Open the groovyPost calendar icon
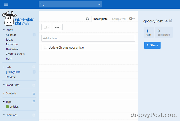The image size is (180, 121). pyautogui.click(x=170, y=21)
